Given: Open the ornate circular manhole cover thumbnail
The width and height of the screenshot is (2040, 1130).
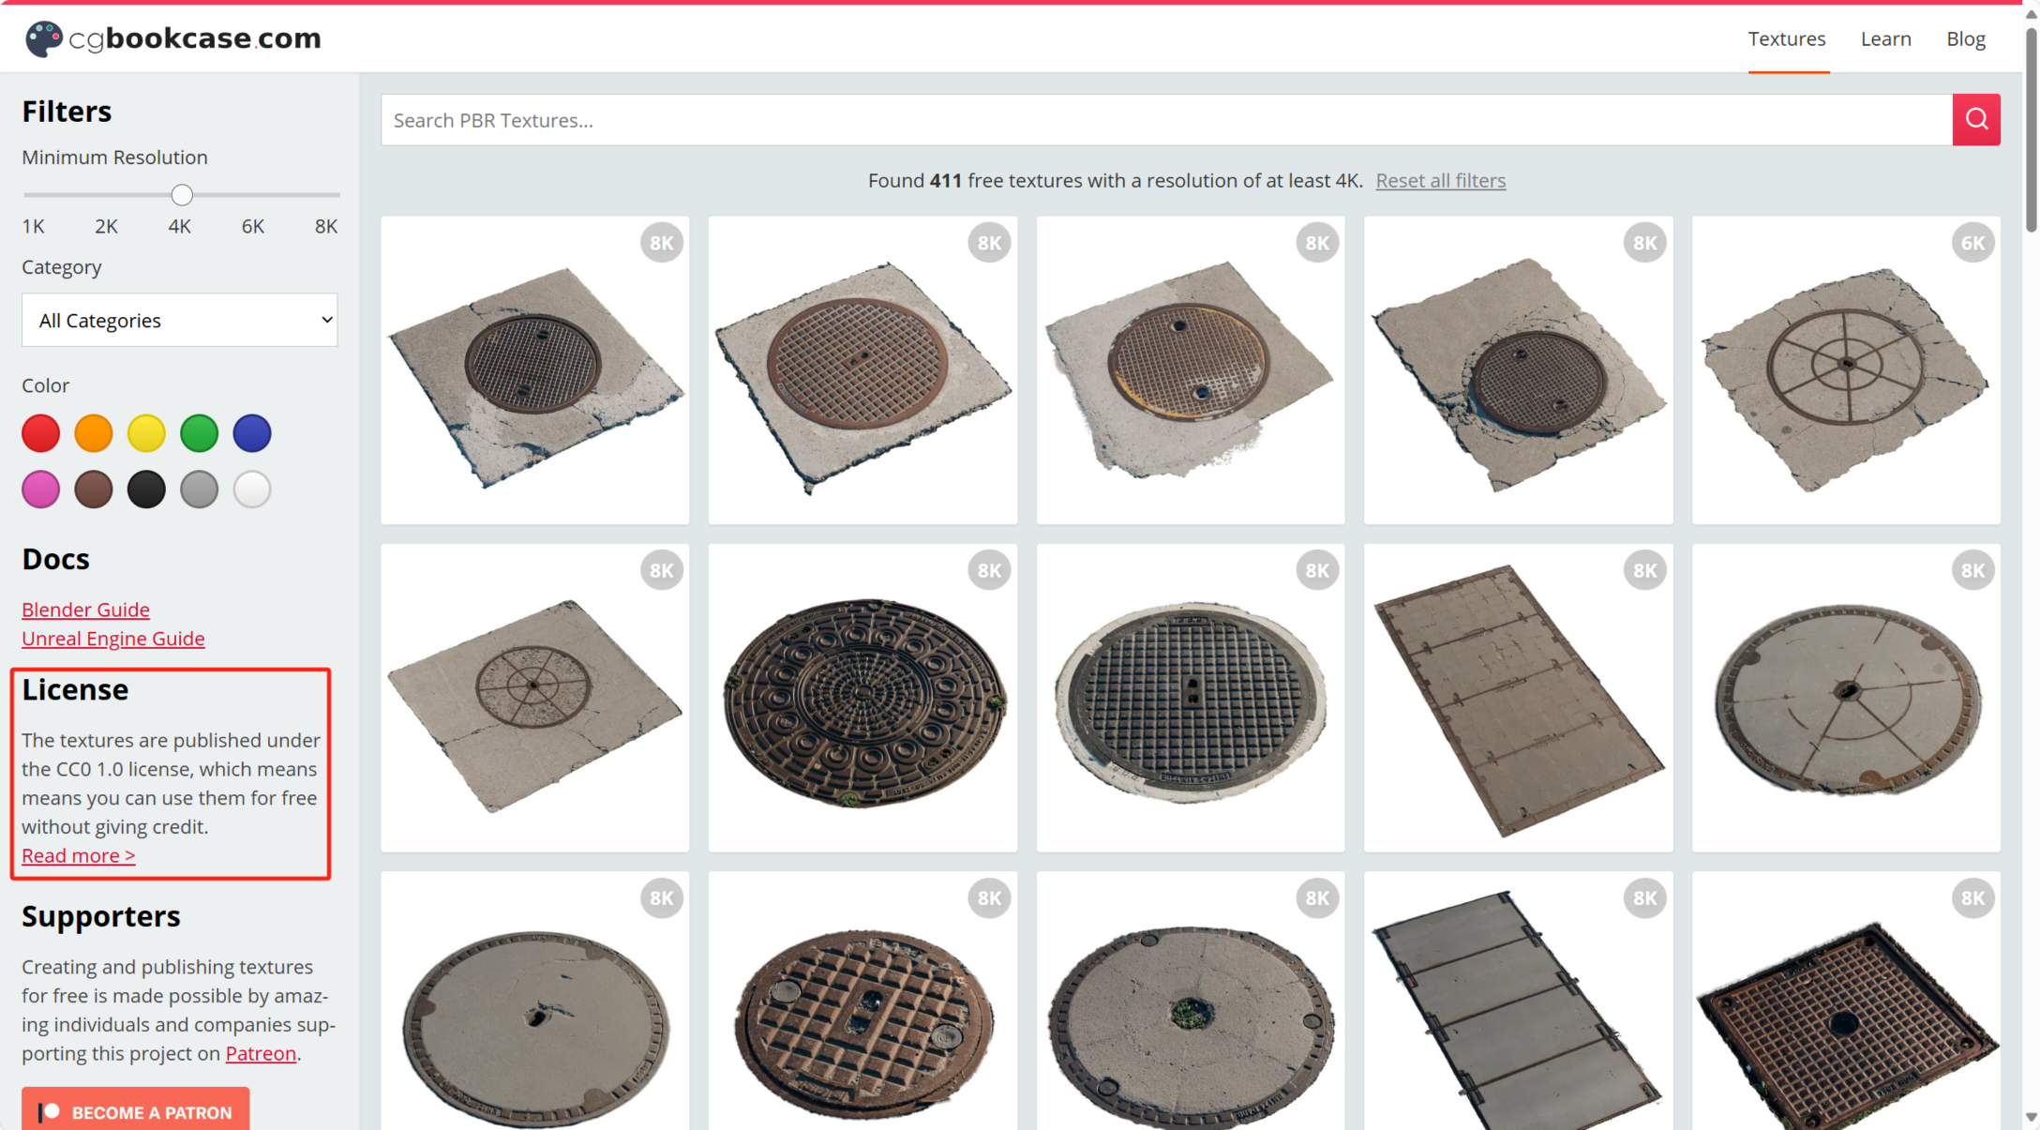Looking at the screenshot, I should (x=862, y=699).
